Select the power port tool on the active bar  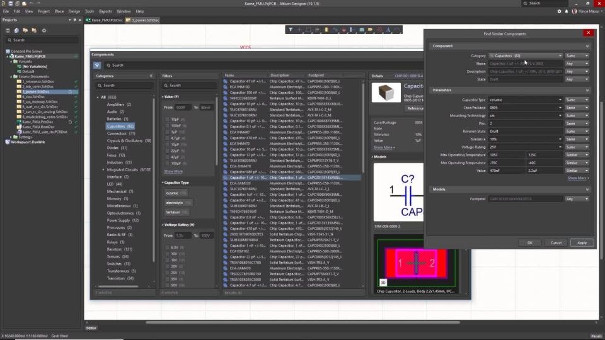click(x=344, y=30)
